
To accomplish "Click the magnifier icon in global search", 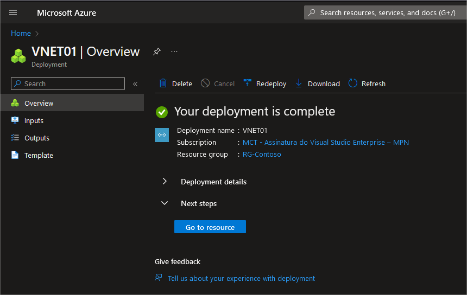I will 312,12.
